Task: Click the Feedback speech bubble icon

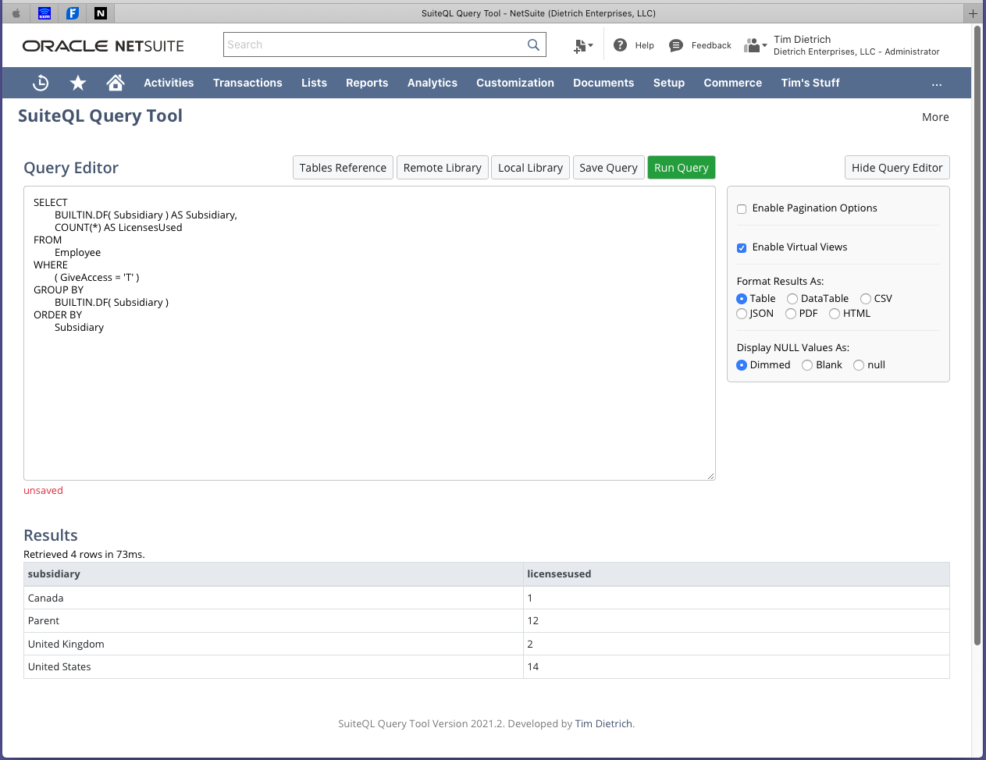Action: (676, 46)
